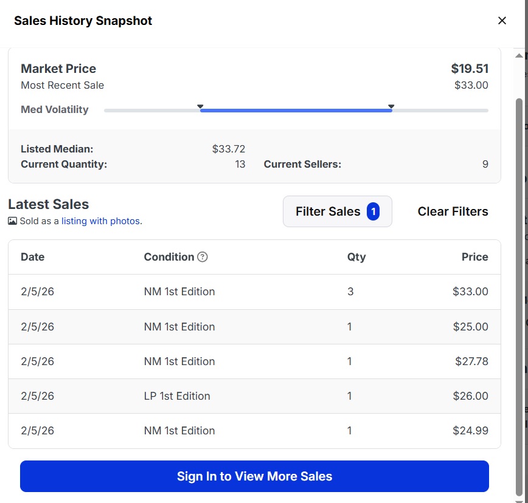The height and width of the screenshot is (503, 528).
Task: Click the Condition column header label
Action: click(168, 257)
